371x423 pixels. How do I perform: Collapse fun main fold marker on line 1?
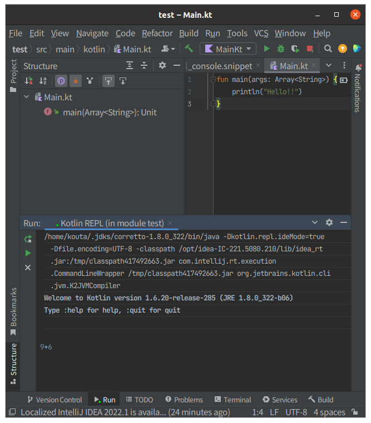coord(213,80)
